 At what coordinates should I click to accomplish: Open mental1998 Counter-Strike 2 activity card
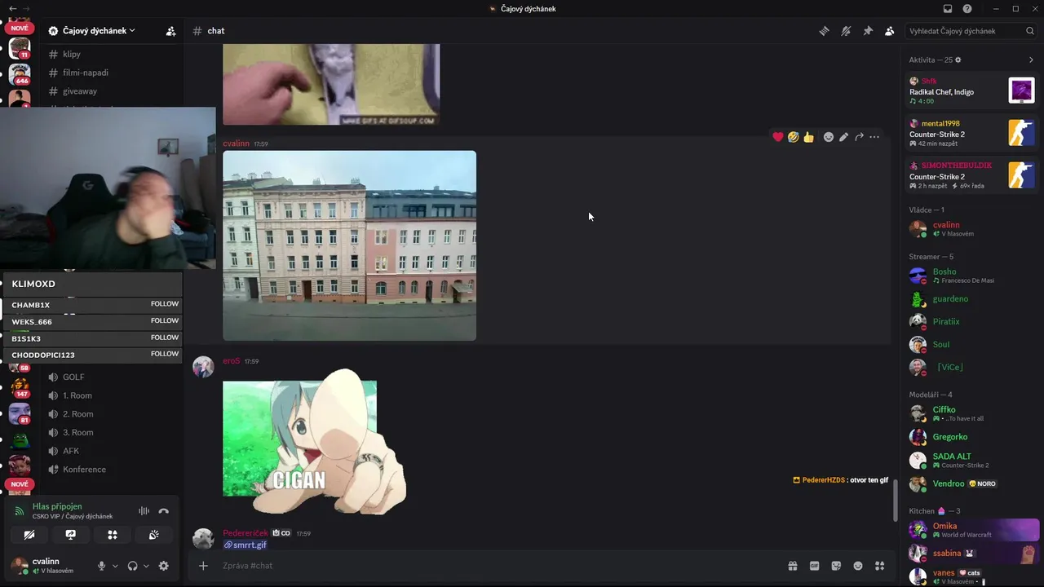click(971, 132)
